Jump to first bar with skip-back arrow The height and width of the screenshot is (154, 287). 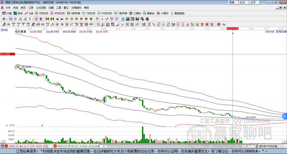47,19
